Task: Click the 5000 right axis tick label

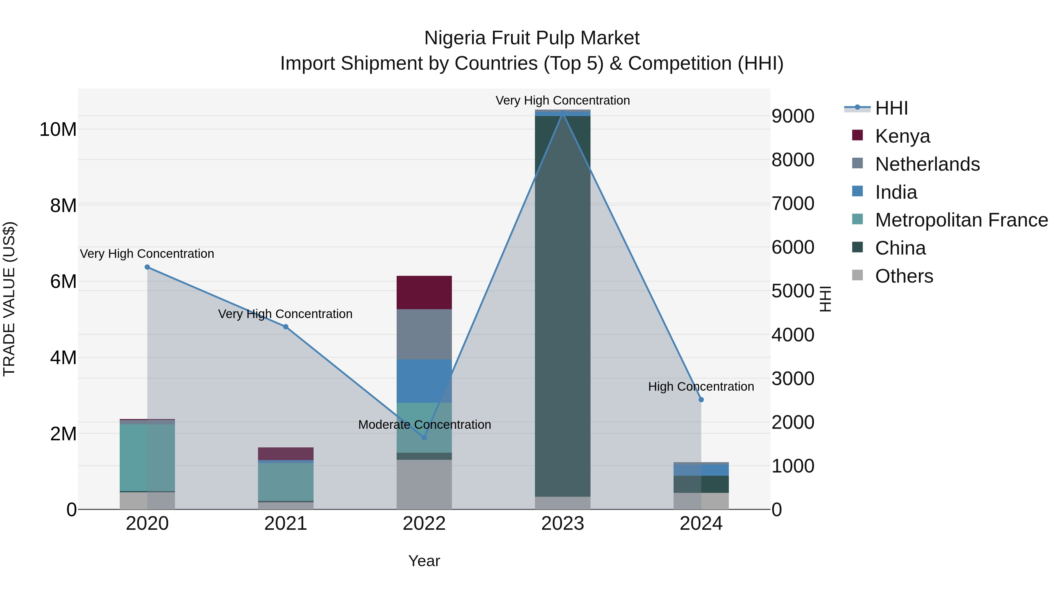Action: pyautogui.click(x=793, y=291)
